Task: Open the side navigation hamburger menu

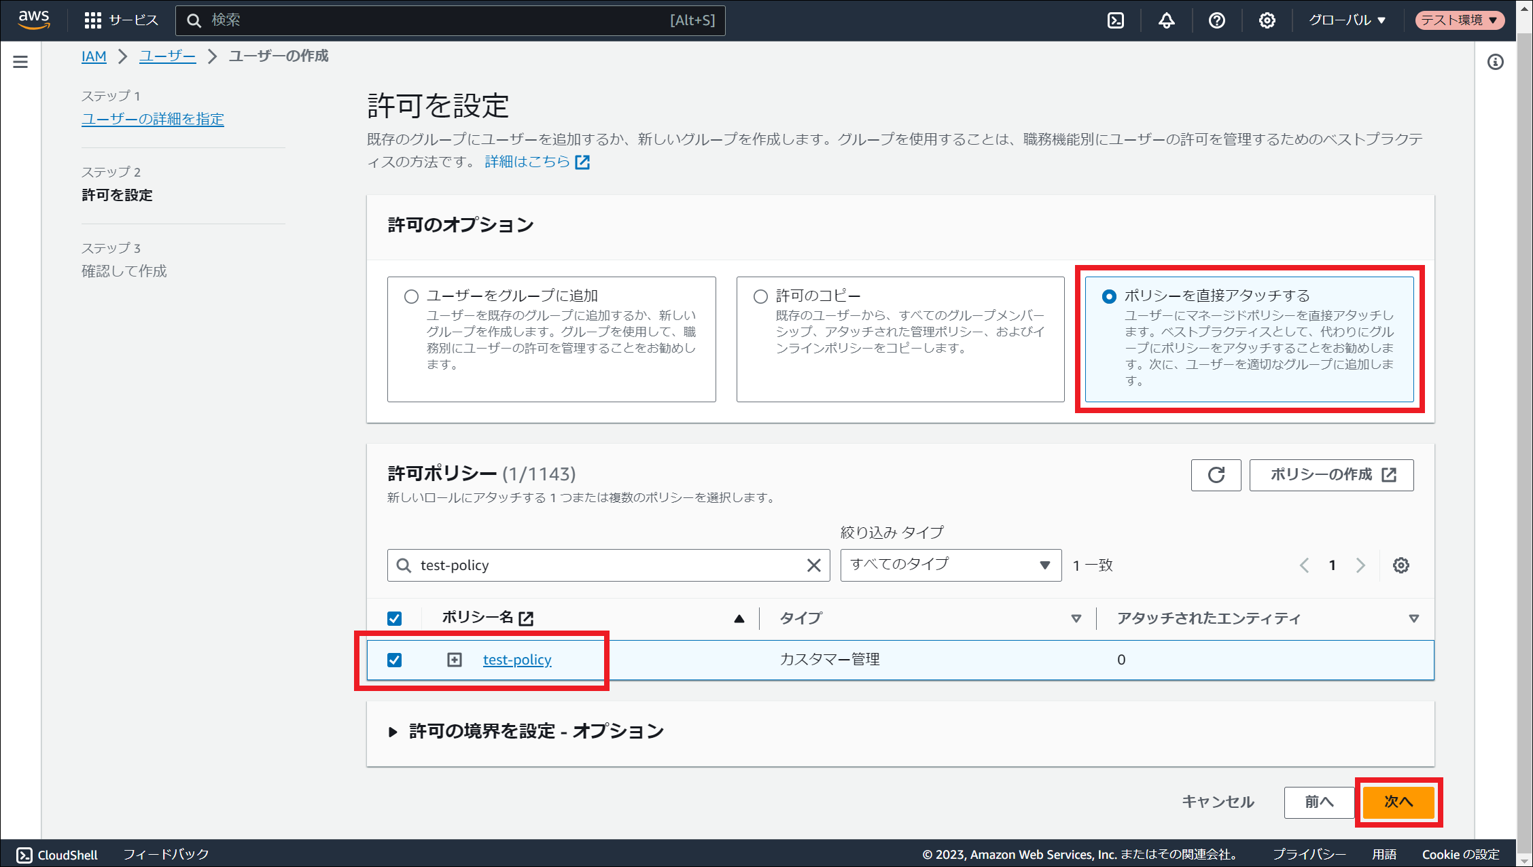Action: pos(20,63)
